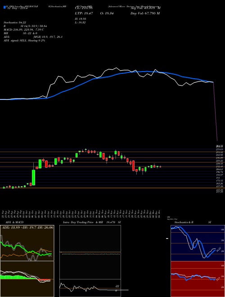The height and width of the screenshot is (297, 225).
Task: Open the blue Stochastics chart panel
Action: tap(198, 243)
